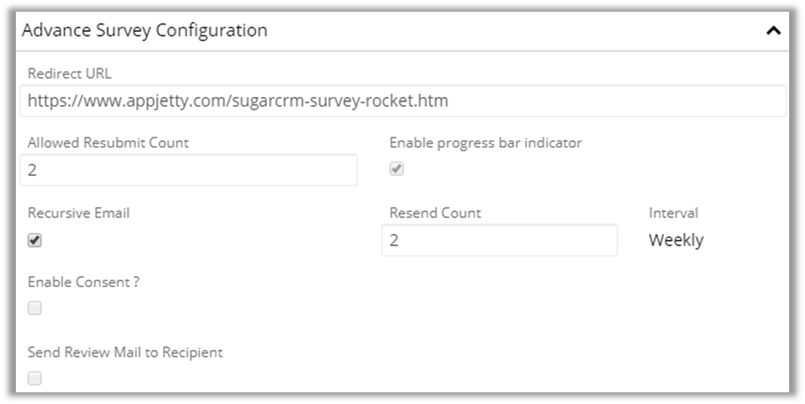Click the Advance Survey Configuration title text
Screen dimensions: 805x404
pyautogui.click(x=144, y=31)
